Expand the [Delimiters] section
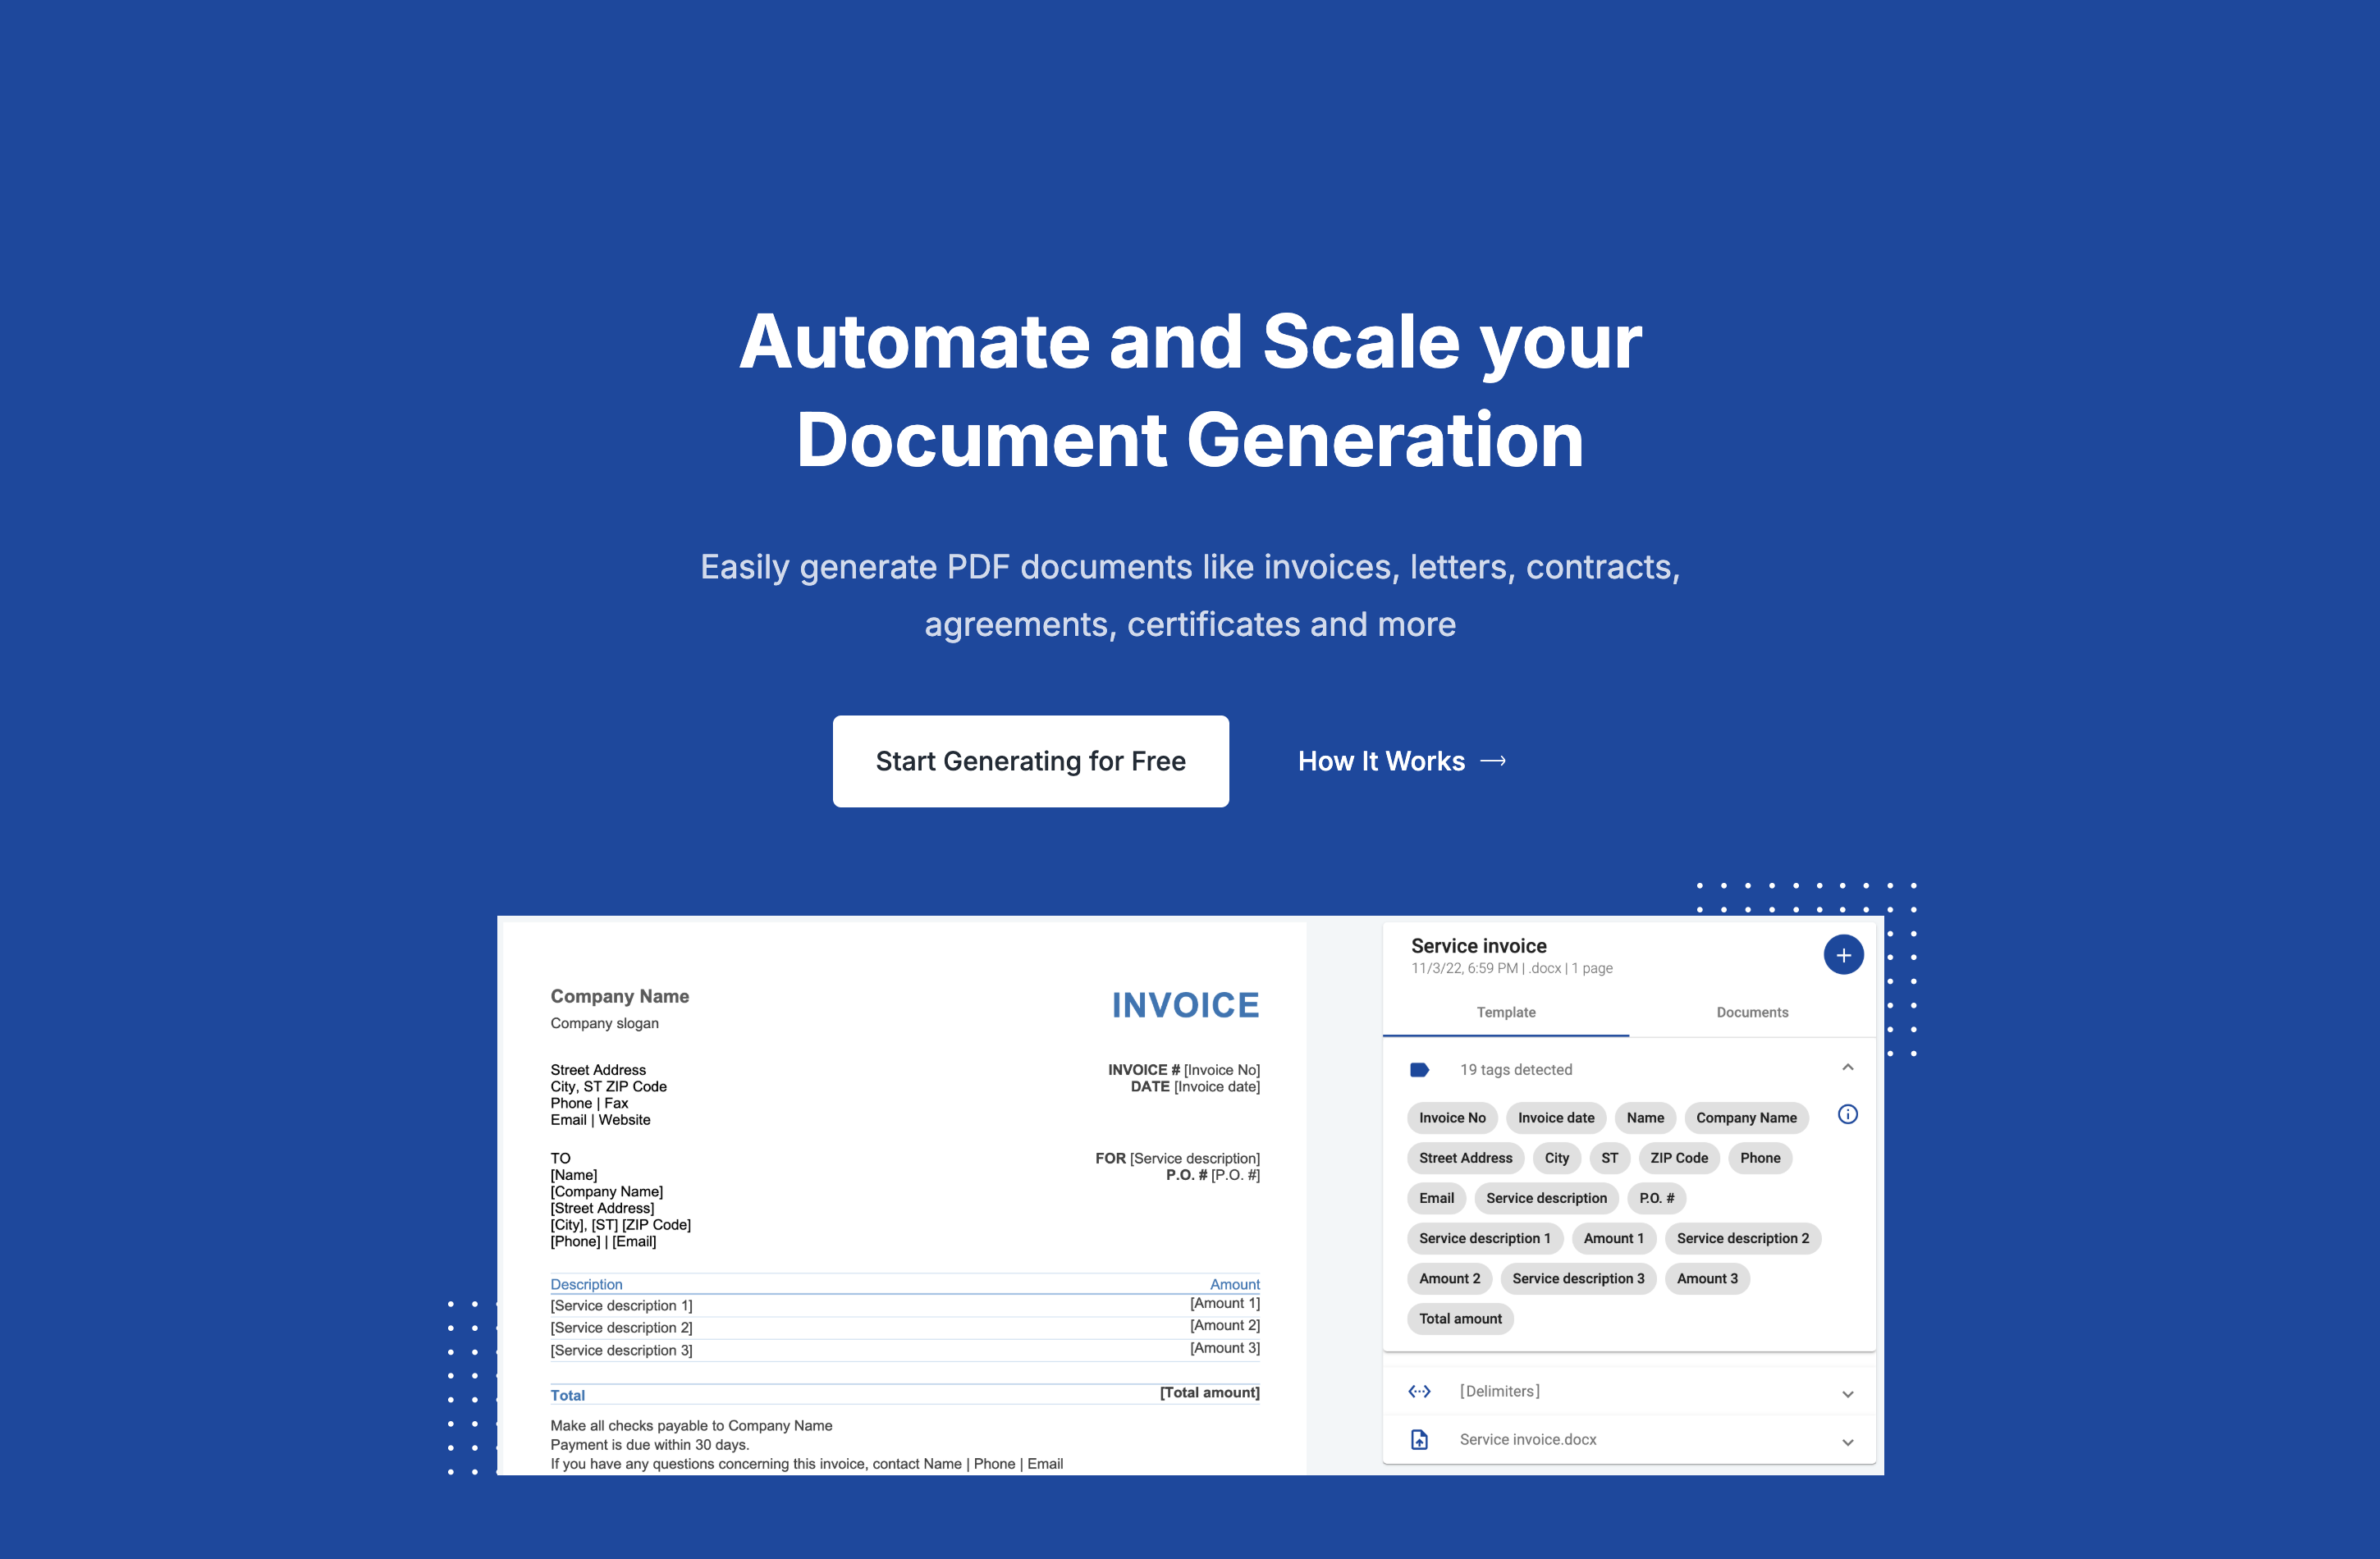This screenshot has width=2380, height=1559. 1847,1393
